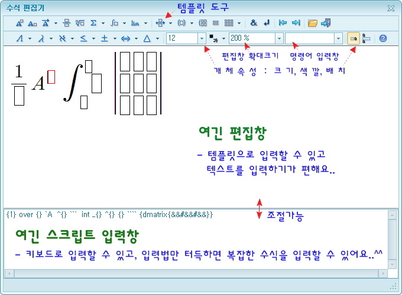Insert an integral template

[x=114, y=23]
